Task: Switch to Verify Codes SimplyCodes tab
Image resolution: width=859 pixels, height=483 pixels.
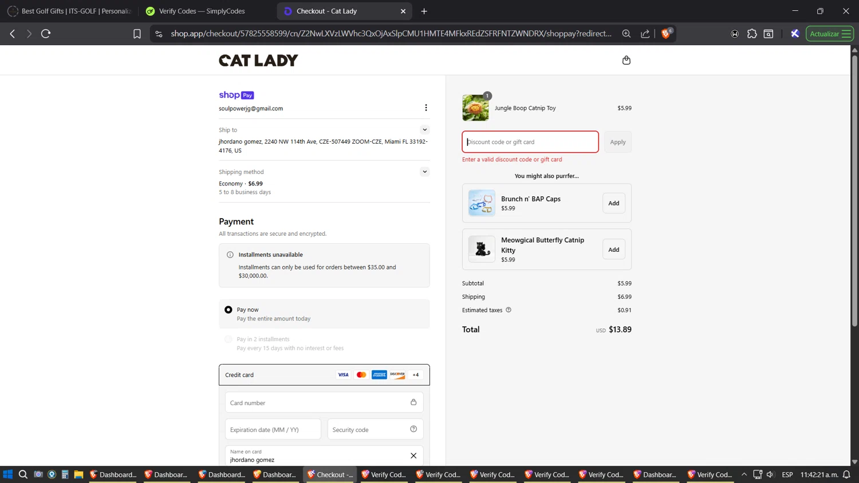Action: 206,11
